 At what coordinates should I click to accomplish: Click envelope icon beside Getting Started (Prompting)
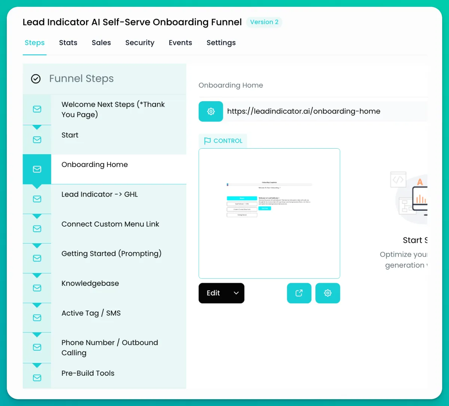coord(37,258)
